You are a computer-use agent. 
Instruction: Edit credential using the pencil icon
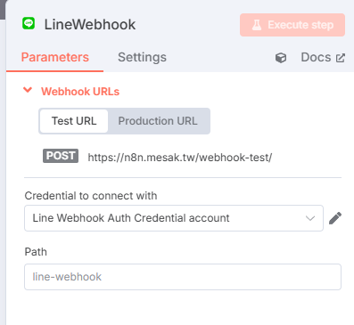(x=335, y=218)
